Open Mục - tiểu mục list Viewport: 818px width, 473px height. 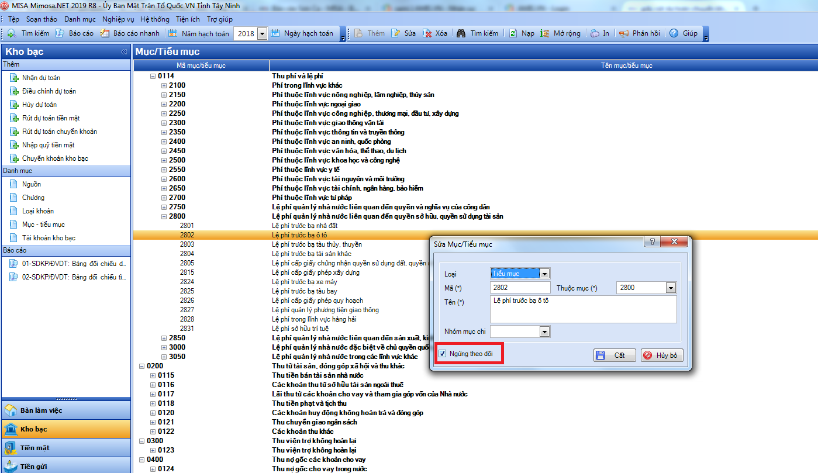[x=43, y=225]
